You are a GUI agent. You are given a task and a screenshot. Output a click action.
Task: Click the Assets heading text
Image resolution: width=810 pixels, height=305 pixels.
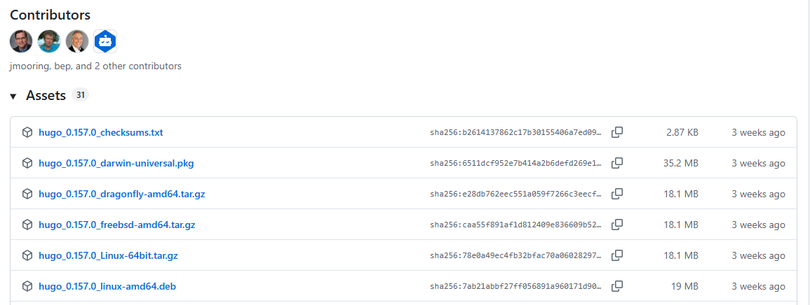[x=46, y=95]
